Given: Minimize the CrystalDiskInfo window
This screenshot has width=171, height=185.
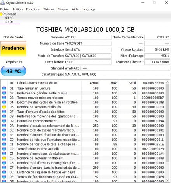Looking at the screenshot, I should tap(143, 3).
